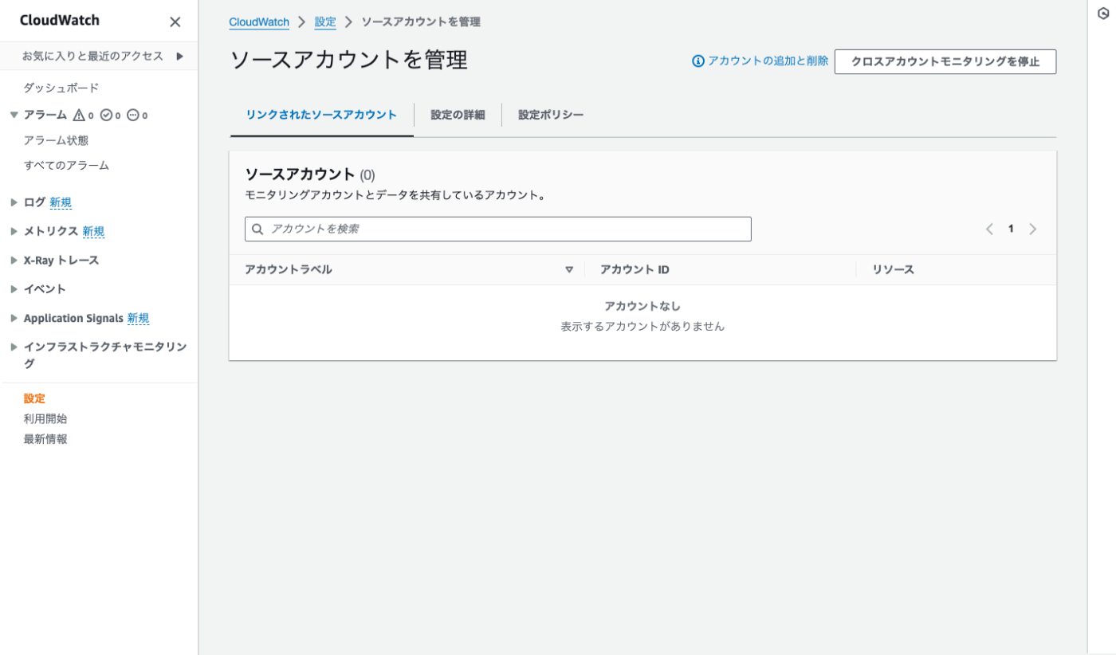Viewport: 1116px width, 655px height.
Task: Click the in-alarm warning triangle icon
Action: click(78, 116)
